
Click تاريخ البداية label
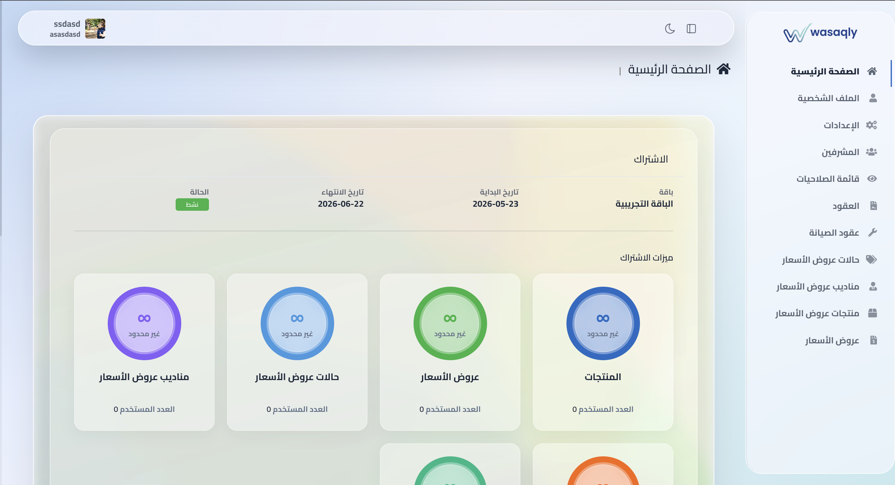[x=499, y=192]
